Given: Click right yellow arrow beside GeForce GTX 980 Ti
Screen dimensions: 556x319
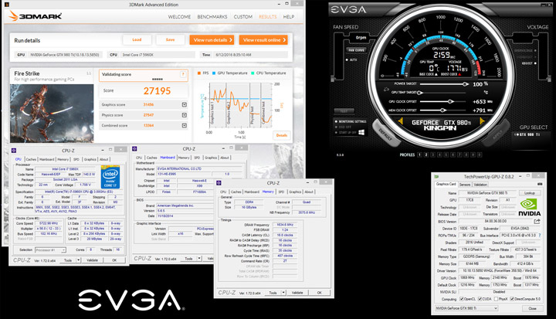Looking at the screenshot, I should tap(482, 121).
